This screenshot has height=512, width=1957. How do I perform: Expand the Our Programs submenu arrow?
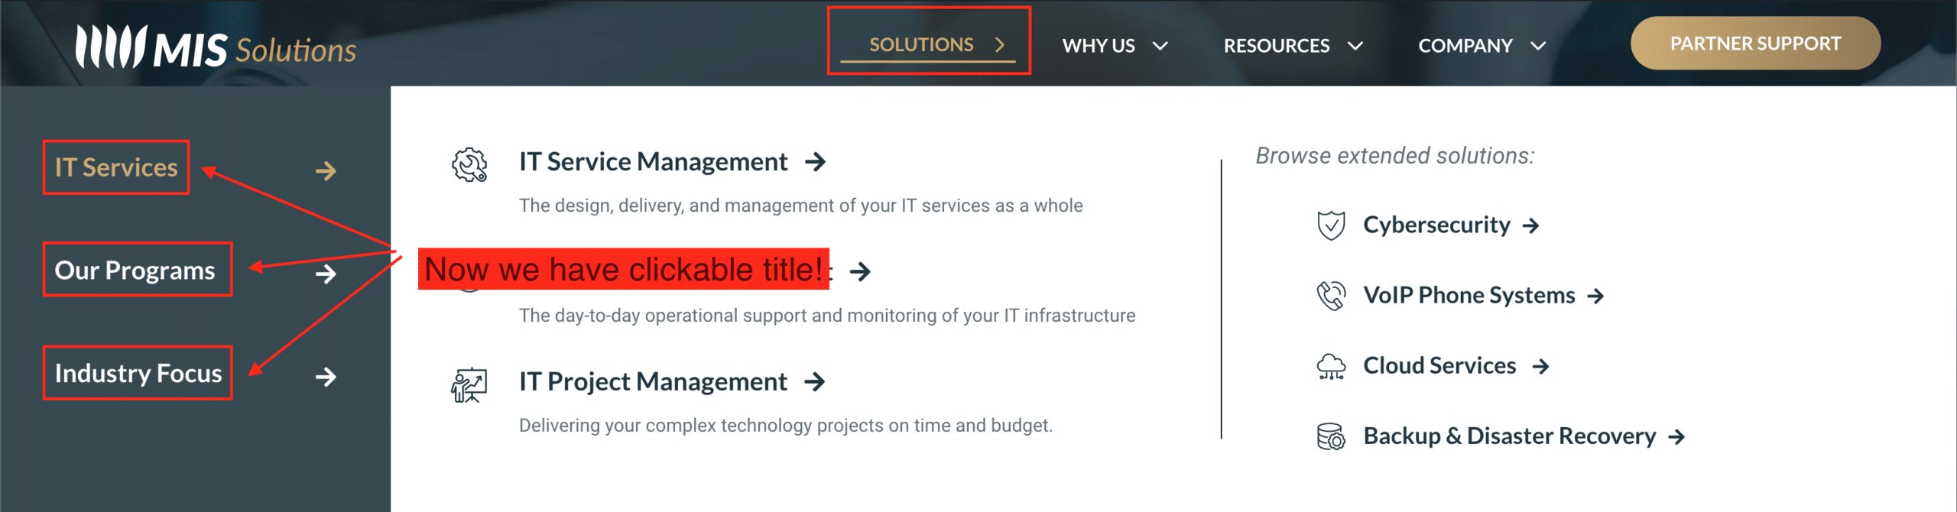[326, 274]
